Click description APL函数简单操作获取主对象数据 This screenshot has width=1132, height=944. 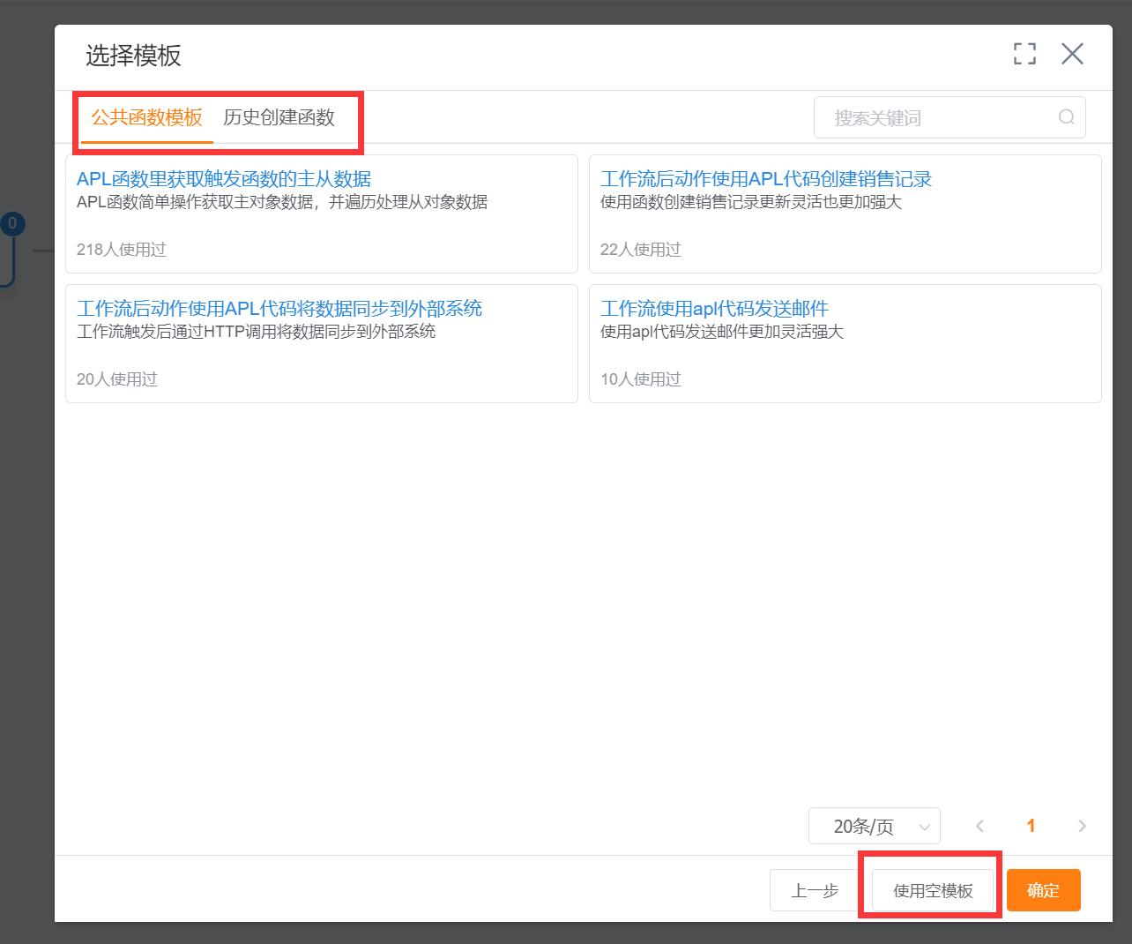tap(282, 202)
